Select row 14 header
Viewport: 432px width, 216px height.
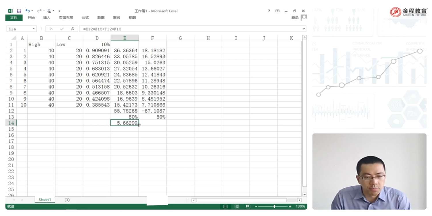11,123
